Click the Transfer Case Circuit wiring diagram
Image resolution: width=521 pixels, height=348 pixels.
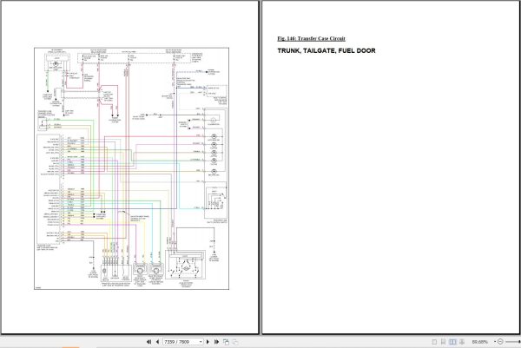tap(132, 168)
